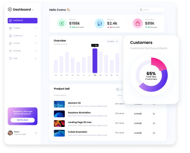Click the Get Pro Now button
Screen dimensions: 190x153
[x=23, y=120]
